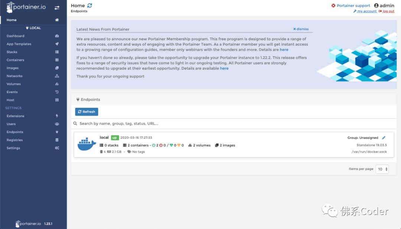
Task: Open the Items per page dropdown
Action: coord(382,169)
